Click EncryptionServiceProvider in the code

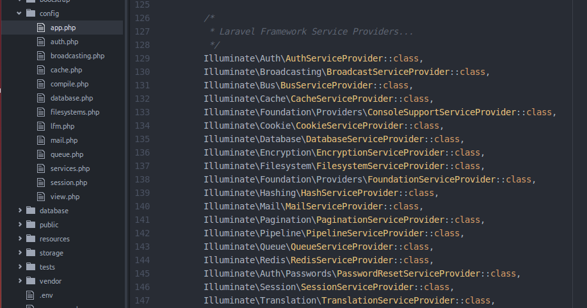click(380, 153)
